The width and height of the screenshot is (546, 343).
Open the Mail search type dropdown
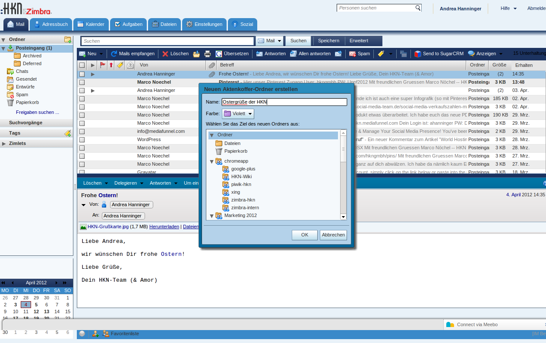pyautogui.click(x=270, y=41)
